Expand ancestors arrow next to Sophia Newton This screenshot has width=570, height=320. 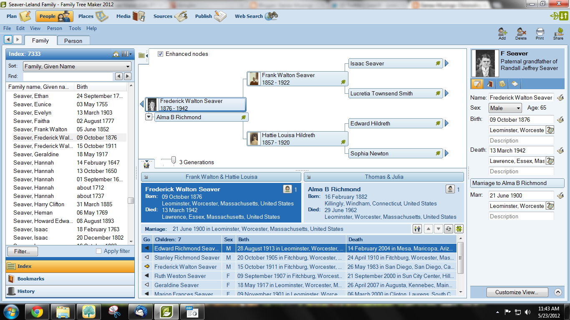pyautogui.click(x=446, y=153)
